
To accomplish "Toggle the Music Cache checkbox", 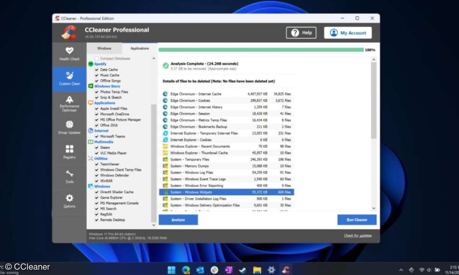I will (x=96, y=75).
